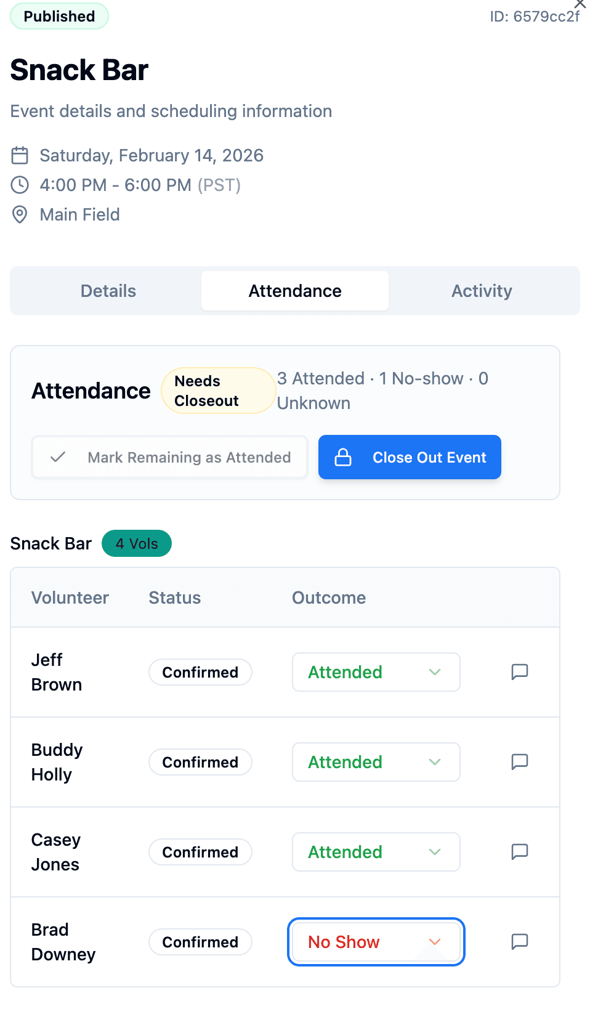590x1009 pixels.
Task: Switch to the Activity tab
Action: [x=482, y=290]
